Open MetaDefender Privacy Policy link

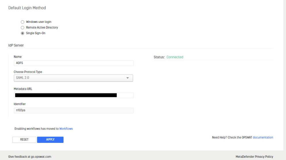(254, 157)
